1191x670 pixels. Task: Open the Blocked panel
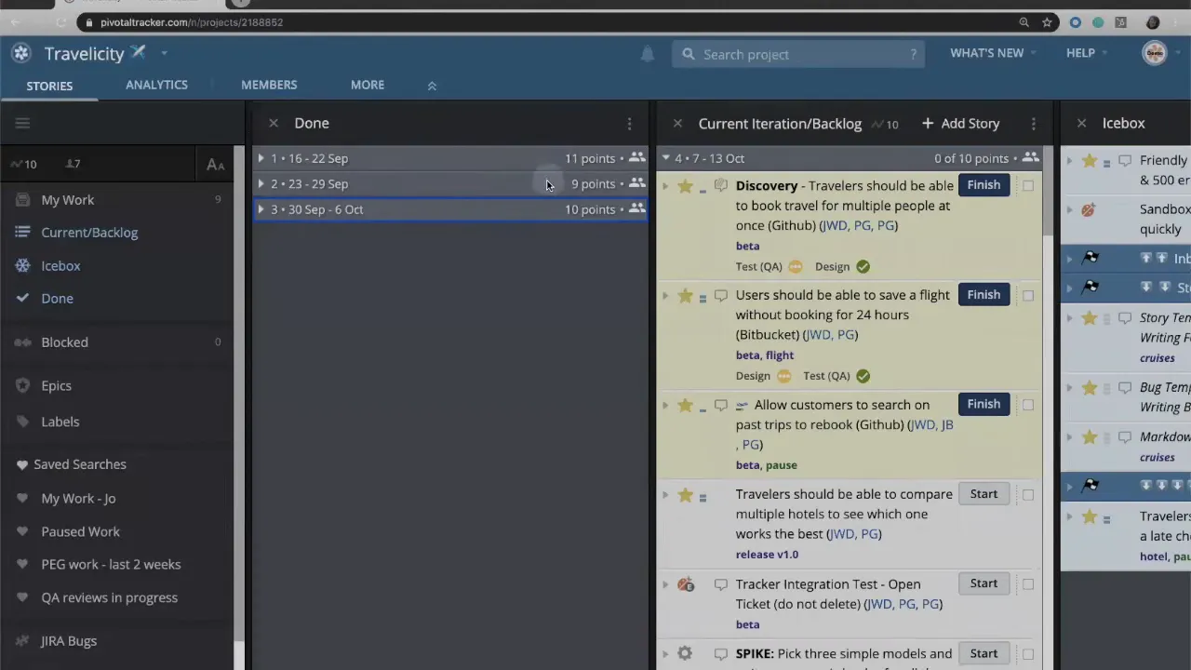64,342
